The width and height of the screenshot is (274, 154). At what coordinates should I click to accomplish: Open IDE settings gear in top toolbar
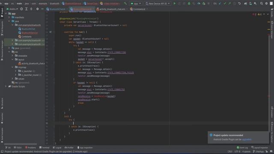pyautogui.click(x=266, y=3)
